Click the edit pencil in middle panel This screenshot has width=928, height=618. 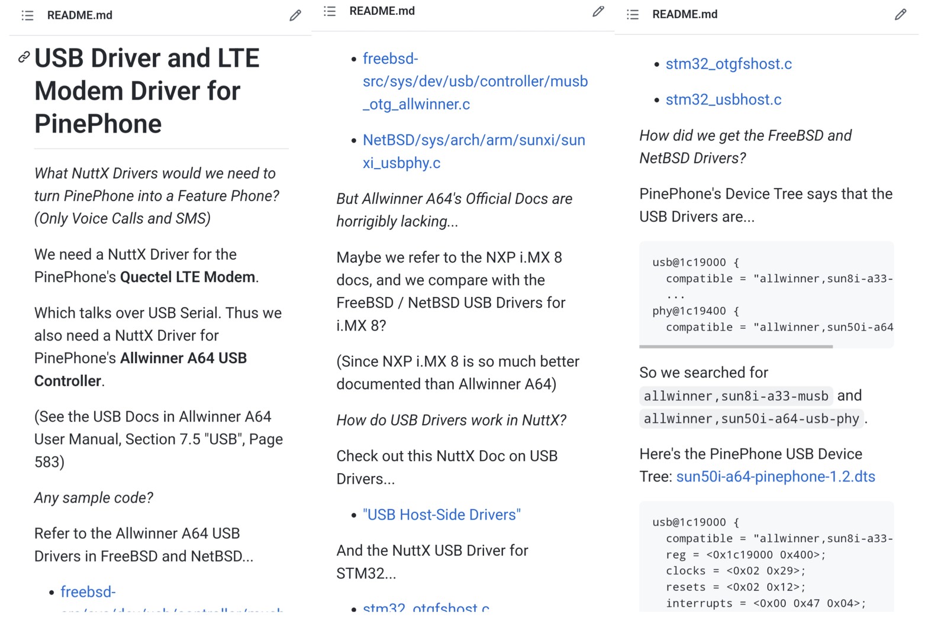click(x=598, y=11)
